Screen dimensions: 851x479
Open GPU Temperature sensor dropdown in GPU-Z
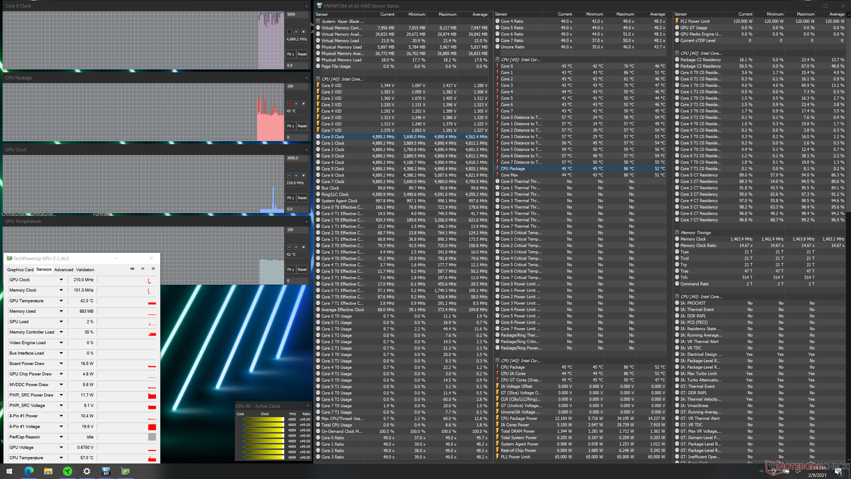pyautogui.click(x=61, y=301)
